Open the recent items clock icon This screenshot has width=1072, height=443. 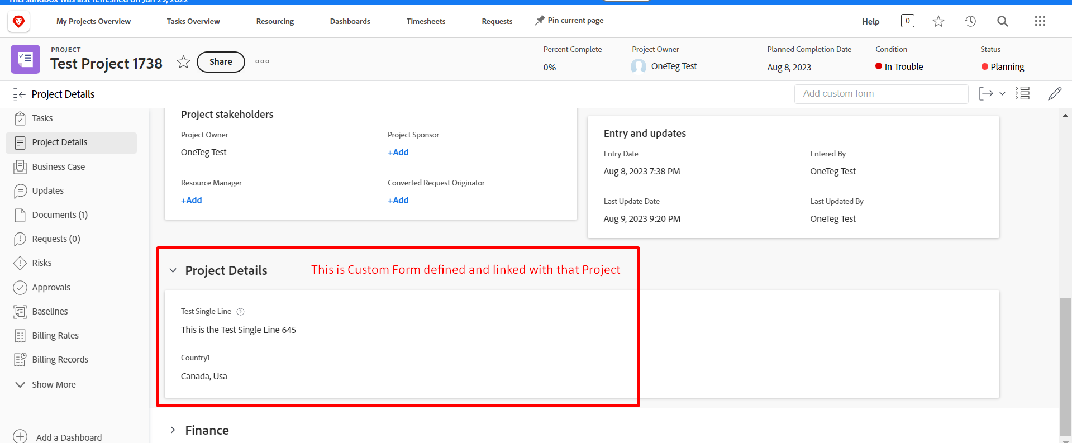point(970,21)
